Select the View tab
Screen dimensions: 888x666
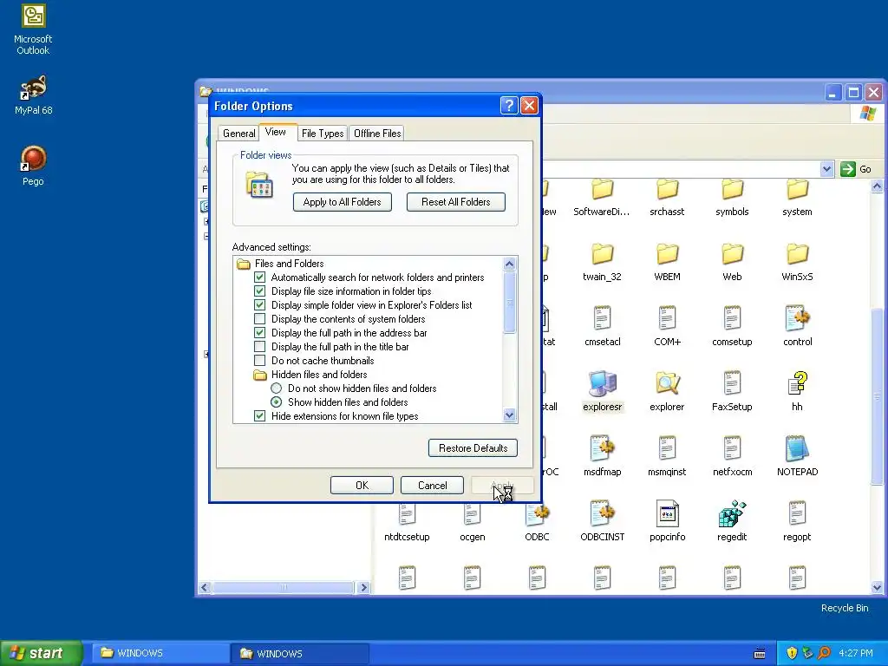[x=276, y=132]
